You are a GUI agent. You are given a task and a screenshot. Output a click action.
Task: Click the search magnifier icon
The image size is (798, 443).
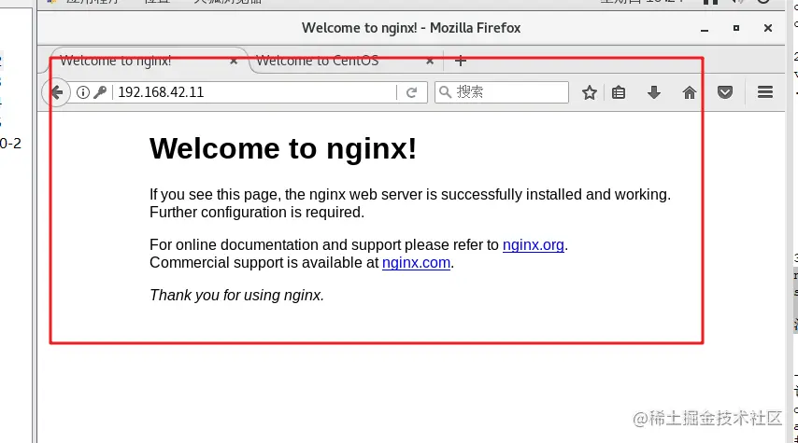(x=445, y=92)
